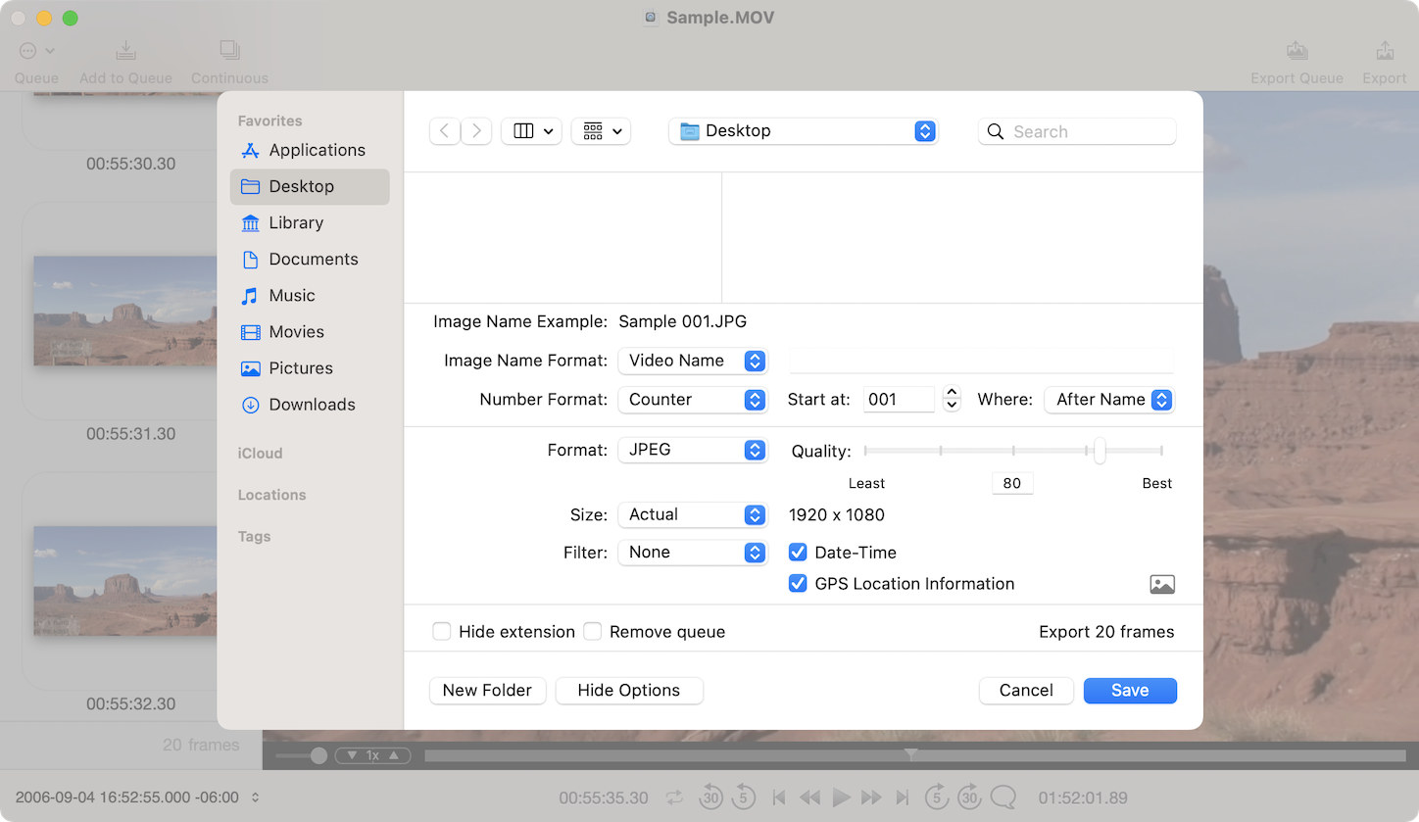This screenshot has height=822, width=1419.
Task: Open the timestamp stepper at the bottom left
Action: click(x=256, y=798)
